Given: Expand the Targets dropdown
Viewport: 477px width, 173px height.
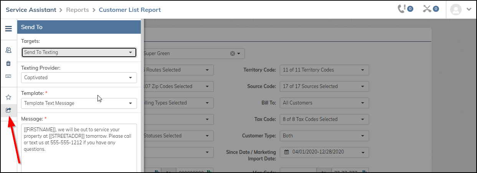Looking at the screenshot, I should [x=79, y=52].
